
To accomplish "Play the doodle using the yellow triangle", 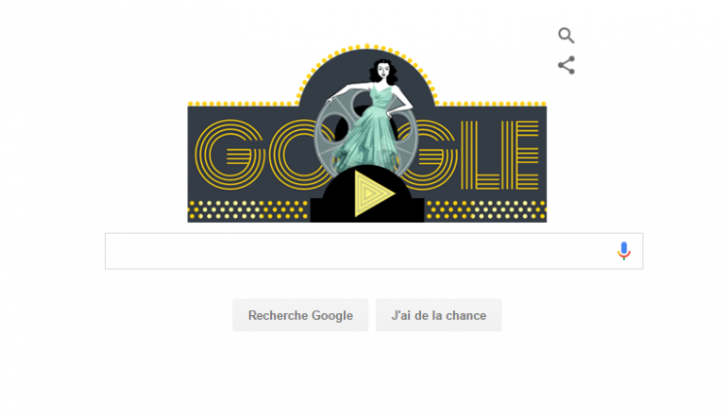I will (374, 193).
